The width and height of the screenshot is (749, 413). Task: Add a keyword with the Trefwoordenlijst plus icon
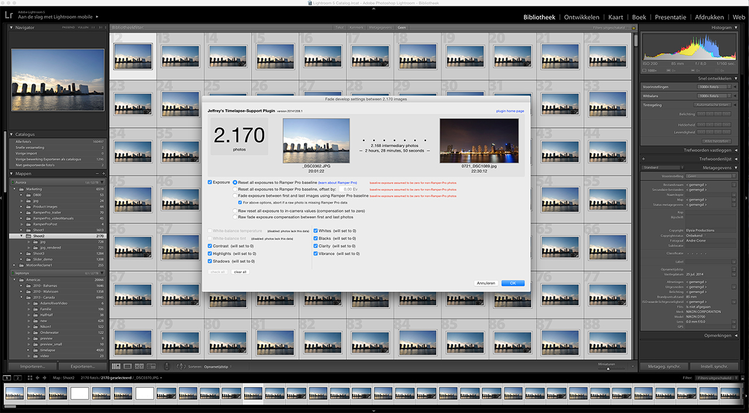tap(644, 159)
